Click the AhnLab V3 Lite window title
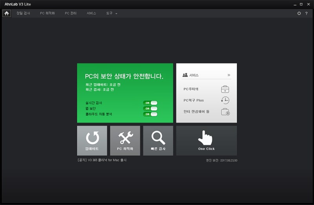The height and width of the screenshot is (205, 314). (18, 4)
